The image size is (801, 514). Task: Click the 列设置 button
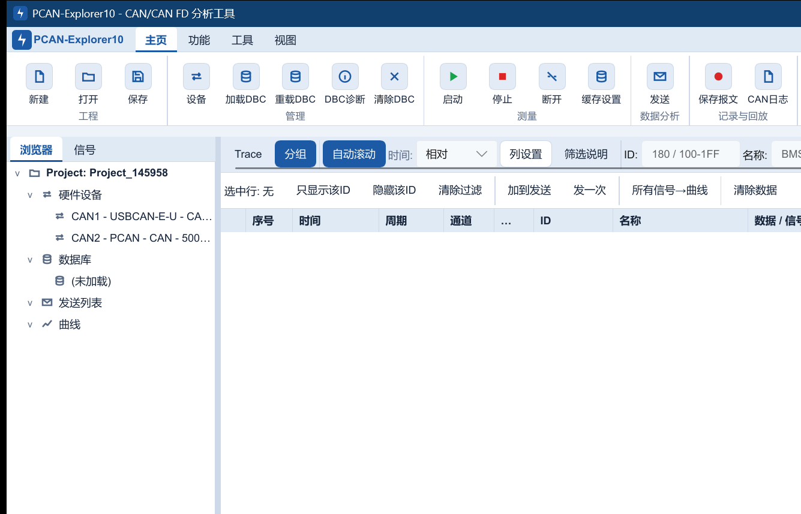(x=526, y=154)
